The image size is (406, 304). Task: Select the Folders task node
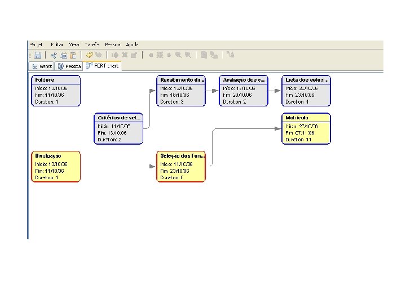click(x=56, y=91)
